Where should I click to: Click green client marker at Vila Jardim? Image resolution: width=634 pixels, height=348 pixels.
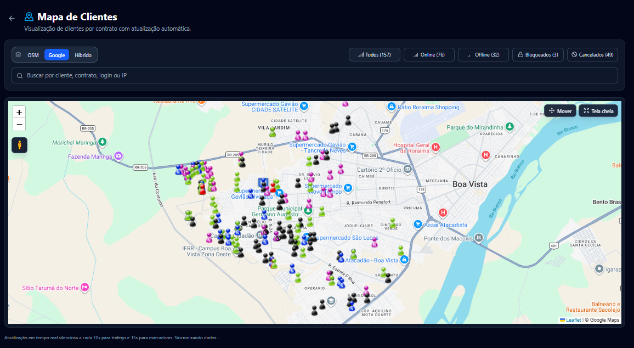pos(273,132)
